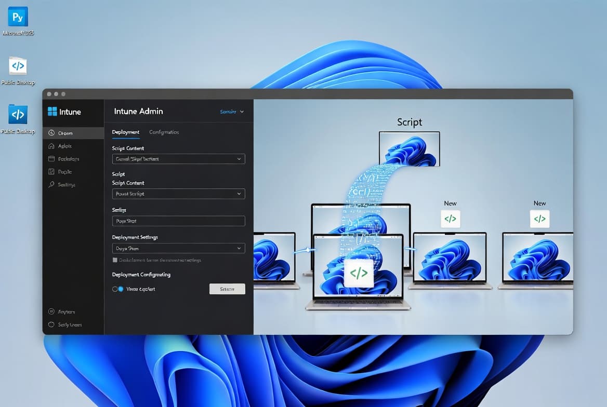The height and width of the screenshot is (407, 607).
Task: Open the second Script Content dropdown under Script
Action: click(x=178, y=194)
